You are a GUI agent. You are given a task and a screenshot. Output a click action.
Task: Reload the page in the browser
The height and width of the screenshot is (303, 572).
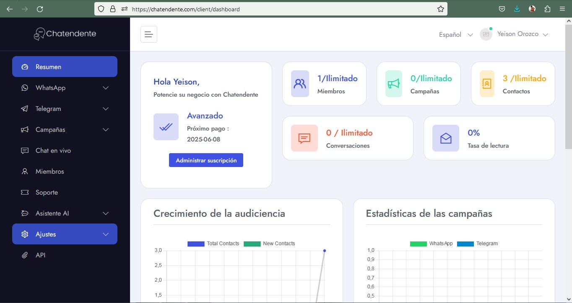click(40, 9)
